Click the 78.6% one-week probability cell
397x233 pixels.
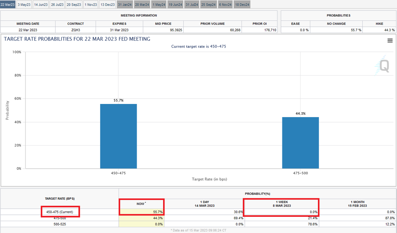[282, 224]
